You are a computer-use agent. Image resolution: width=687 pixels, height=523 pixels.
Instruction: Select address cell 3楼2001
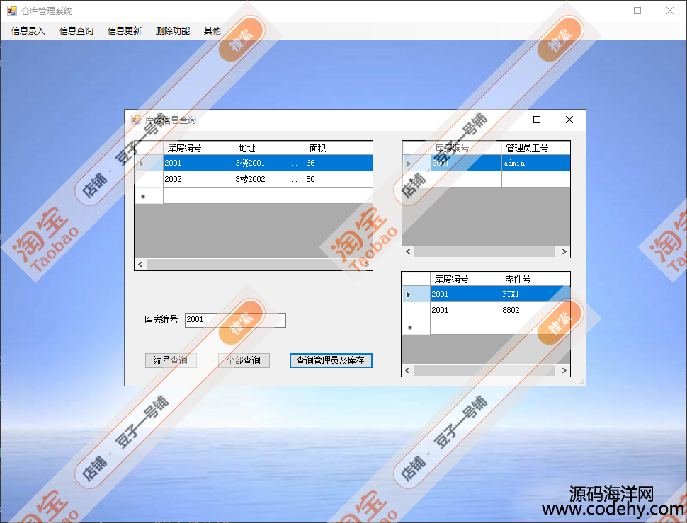pos(269,163)
